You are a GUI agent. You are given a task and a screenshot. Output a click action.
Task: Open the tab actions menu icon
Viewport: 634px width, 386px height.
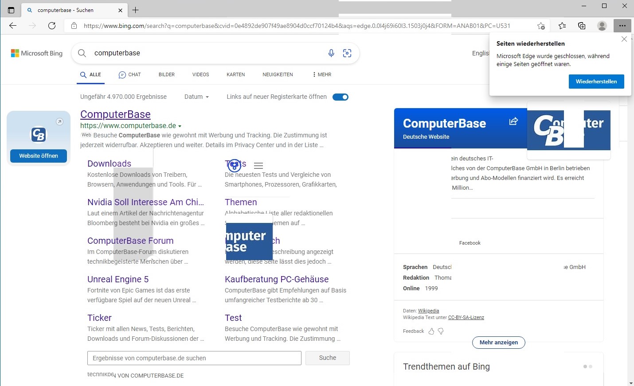pyautogui.click(x=11, y=10)
